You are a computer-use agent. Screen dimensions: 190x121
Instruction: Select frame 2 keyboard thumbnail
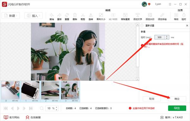click(50, 91)
